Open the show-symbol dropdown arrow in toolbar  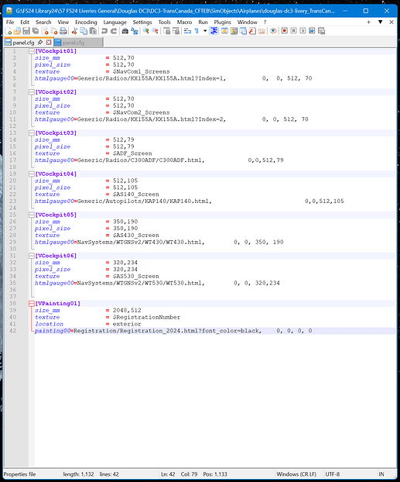click(x=205, y=31)
